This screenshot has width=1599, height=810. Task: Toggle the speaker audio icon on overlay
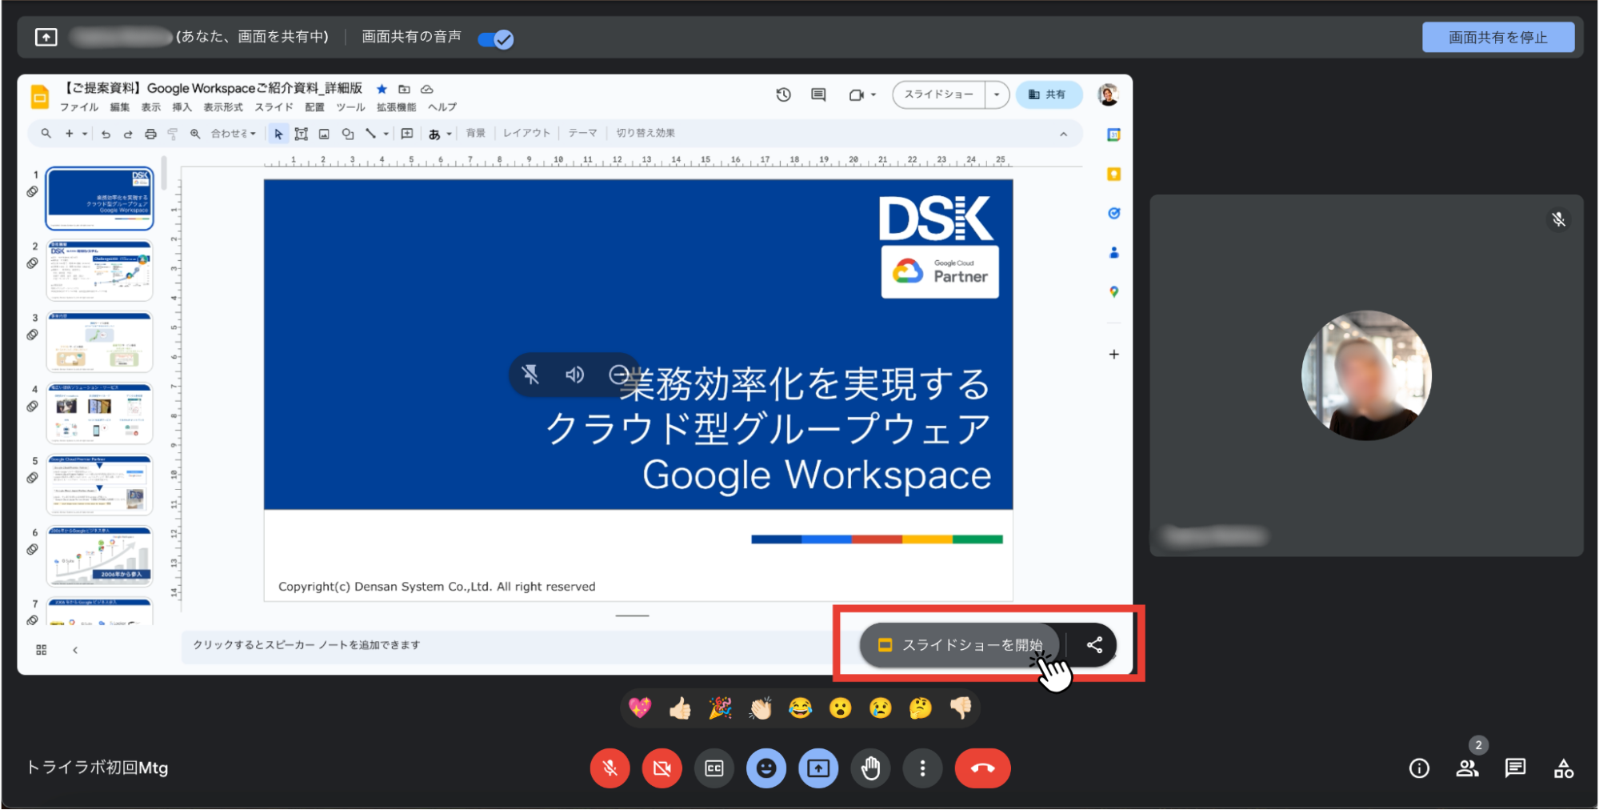[x=574, y=375]
